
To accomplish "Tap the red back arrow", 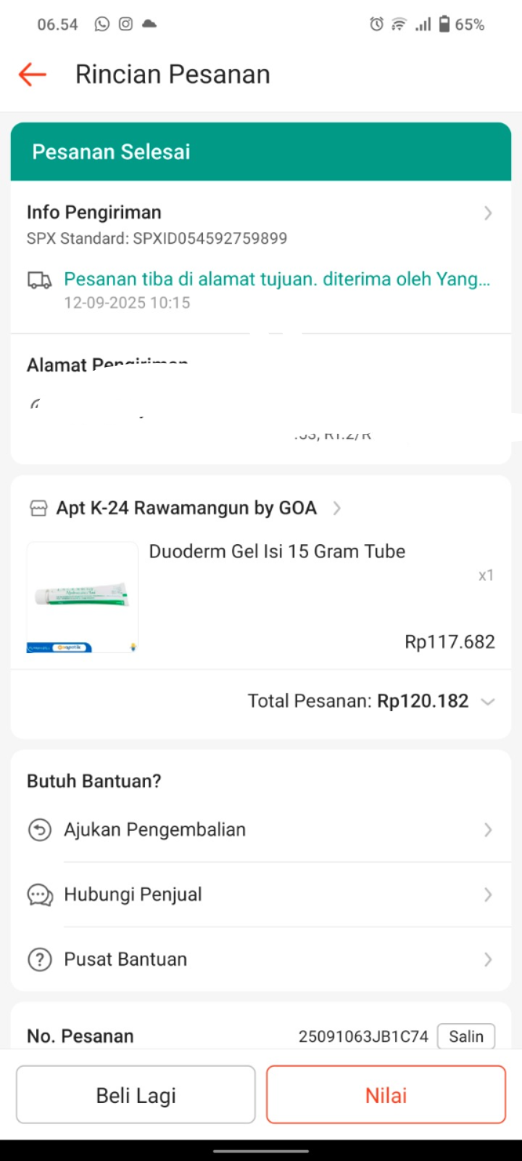I will tap(33, 74).
